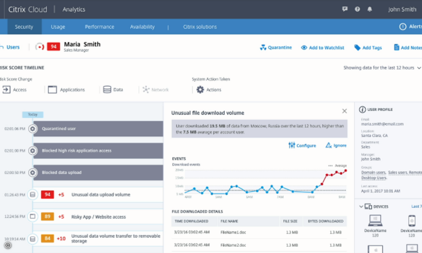This screenshot has height=253, width=422.
Task: Open Unusual data upload volume event
Action: pos(101,195)
